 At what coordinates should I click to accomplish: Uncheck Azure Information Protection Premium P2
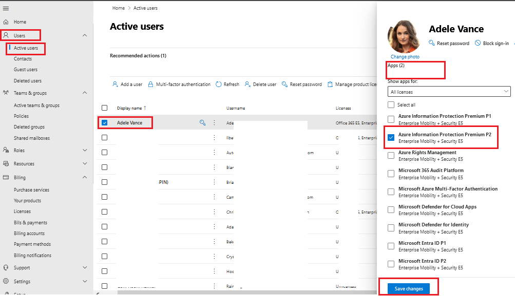[x=391, y=138]
